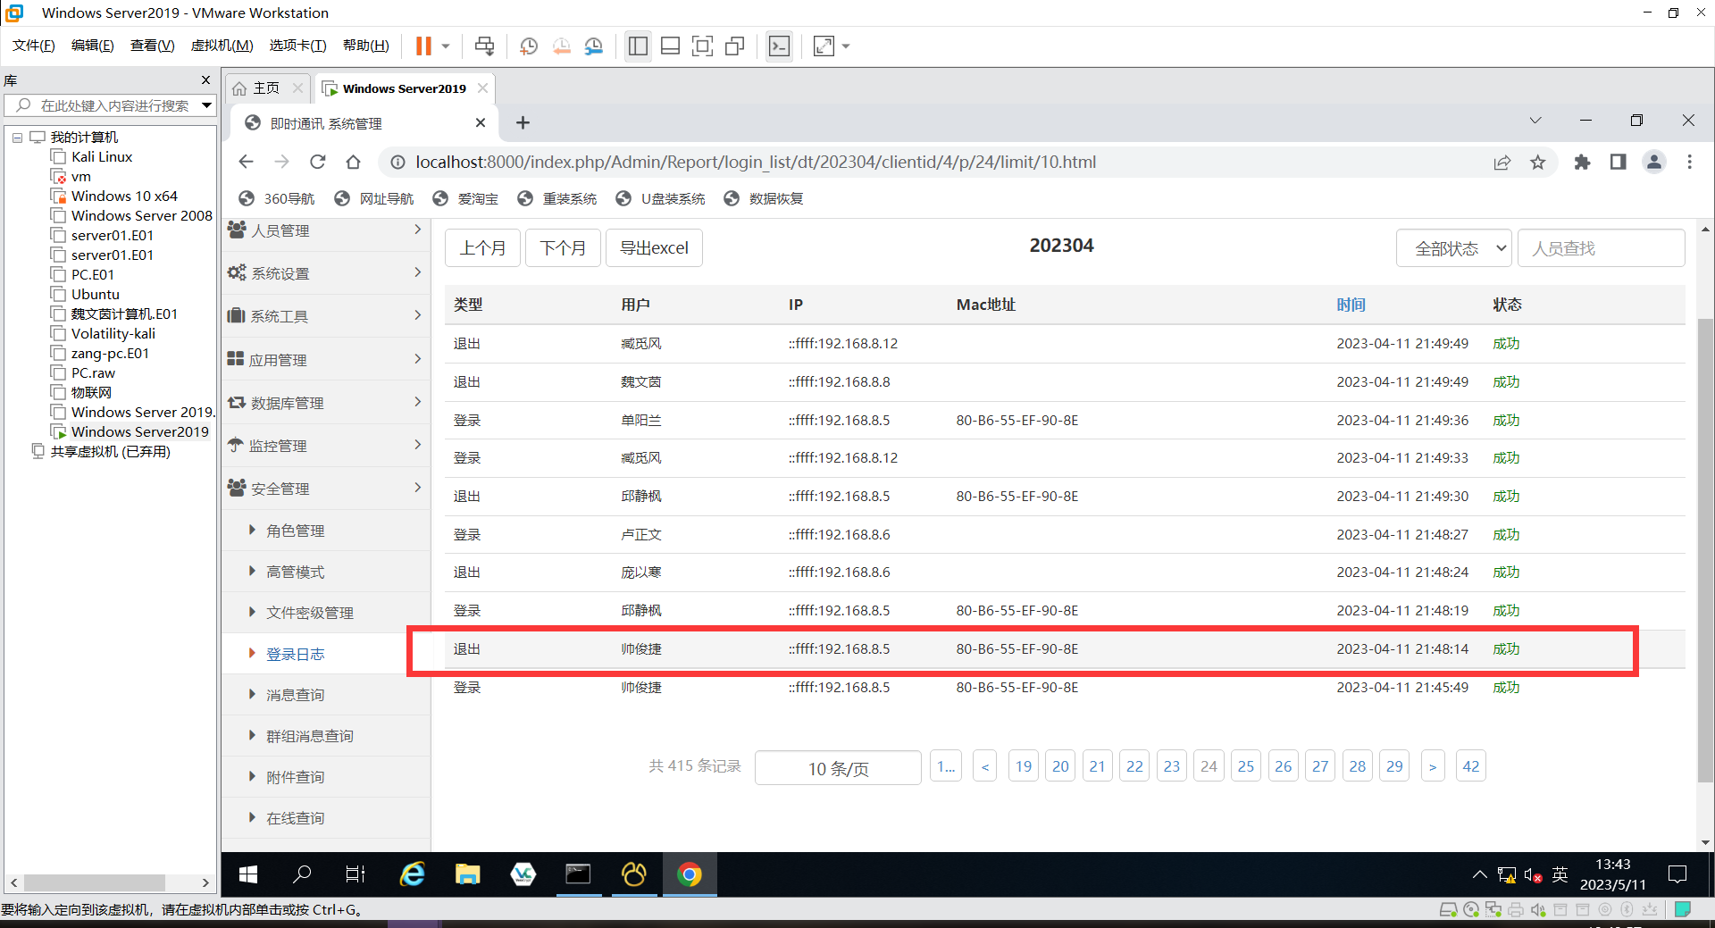The width and height of the screenshot is (1715, 928).
Task: Open the 选项卡(T) menu
Action: 297,46
